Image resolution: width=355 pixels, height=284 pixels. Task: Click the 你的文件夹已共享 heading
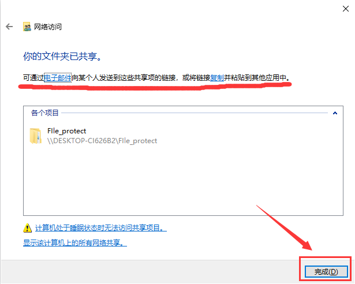pyautogui.click(x=62, y=56)
